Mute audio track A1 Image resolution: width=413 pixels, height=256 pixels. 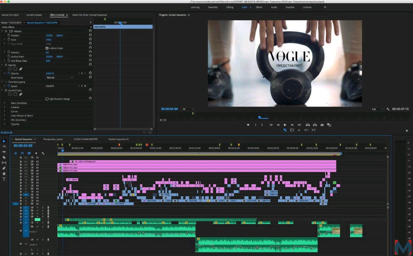pyautogui.click(x=38, y=208)
